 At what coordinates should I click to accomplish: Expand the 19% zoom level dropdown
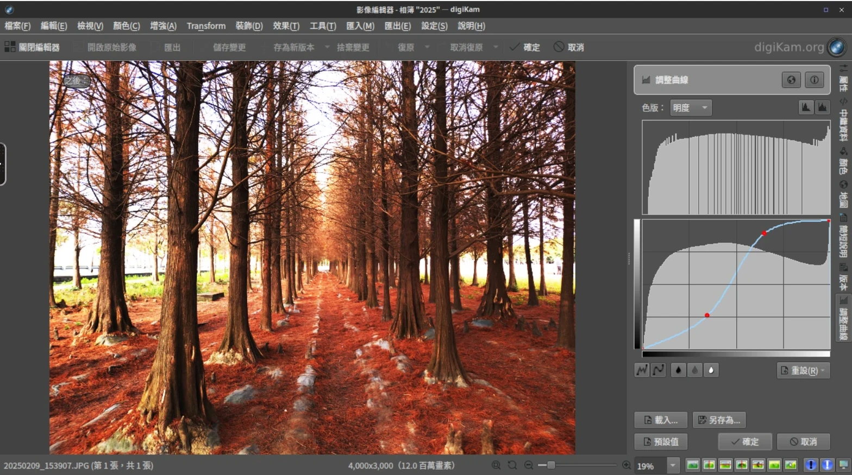[x=673, y=465]
